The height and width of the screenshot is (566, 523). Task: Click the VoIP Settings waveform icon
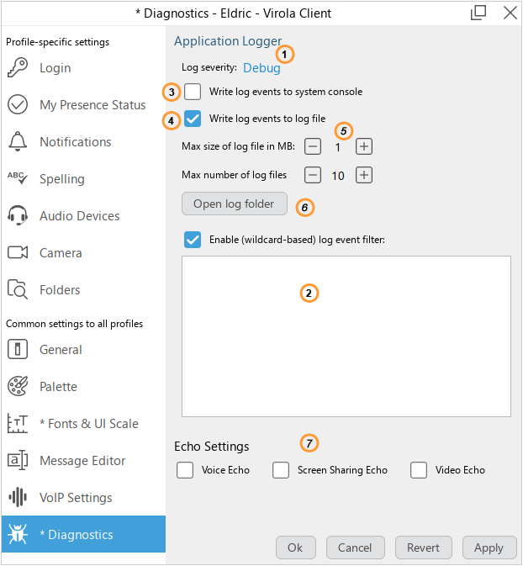pos(18,498)
